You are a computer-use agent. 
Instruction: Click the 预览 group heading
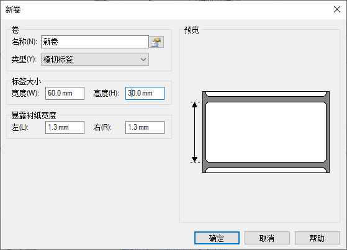pos(192,30)
